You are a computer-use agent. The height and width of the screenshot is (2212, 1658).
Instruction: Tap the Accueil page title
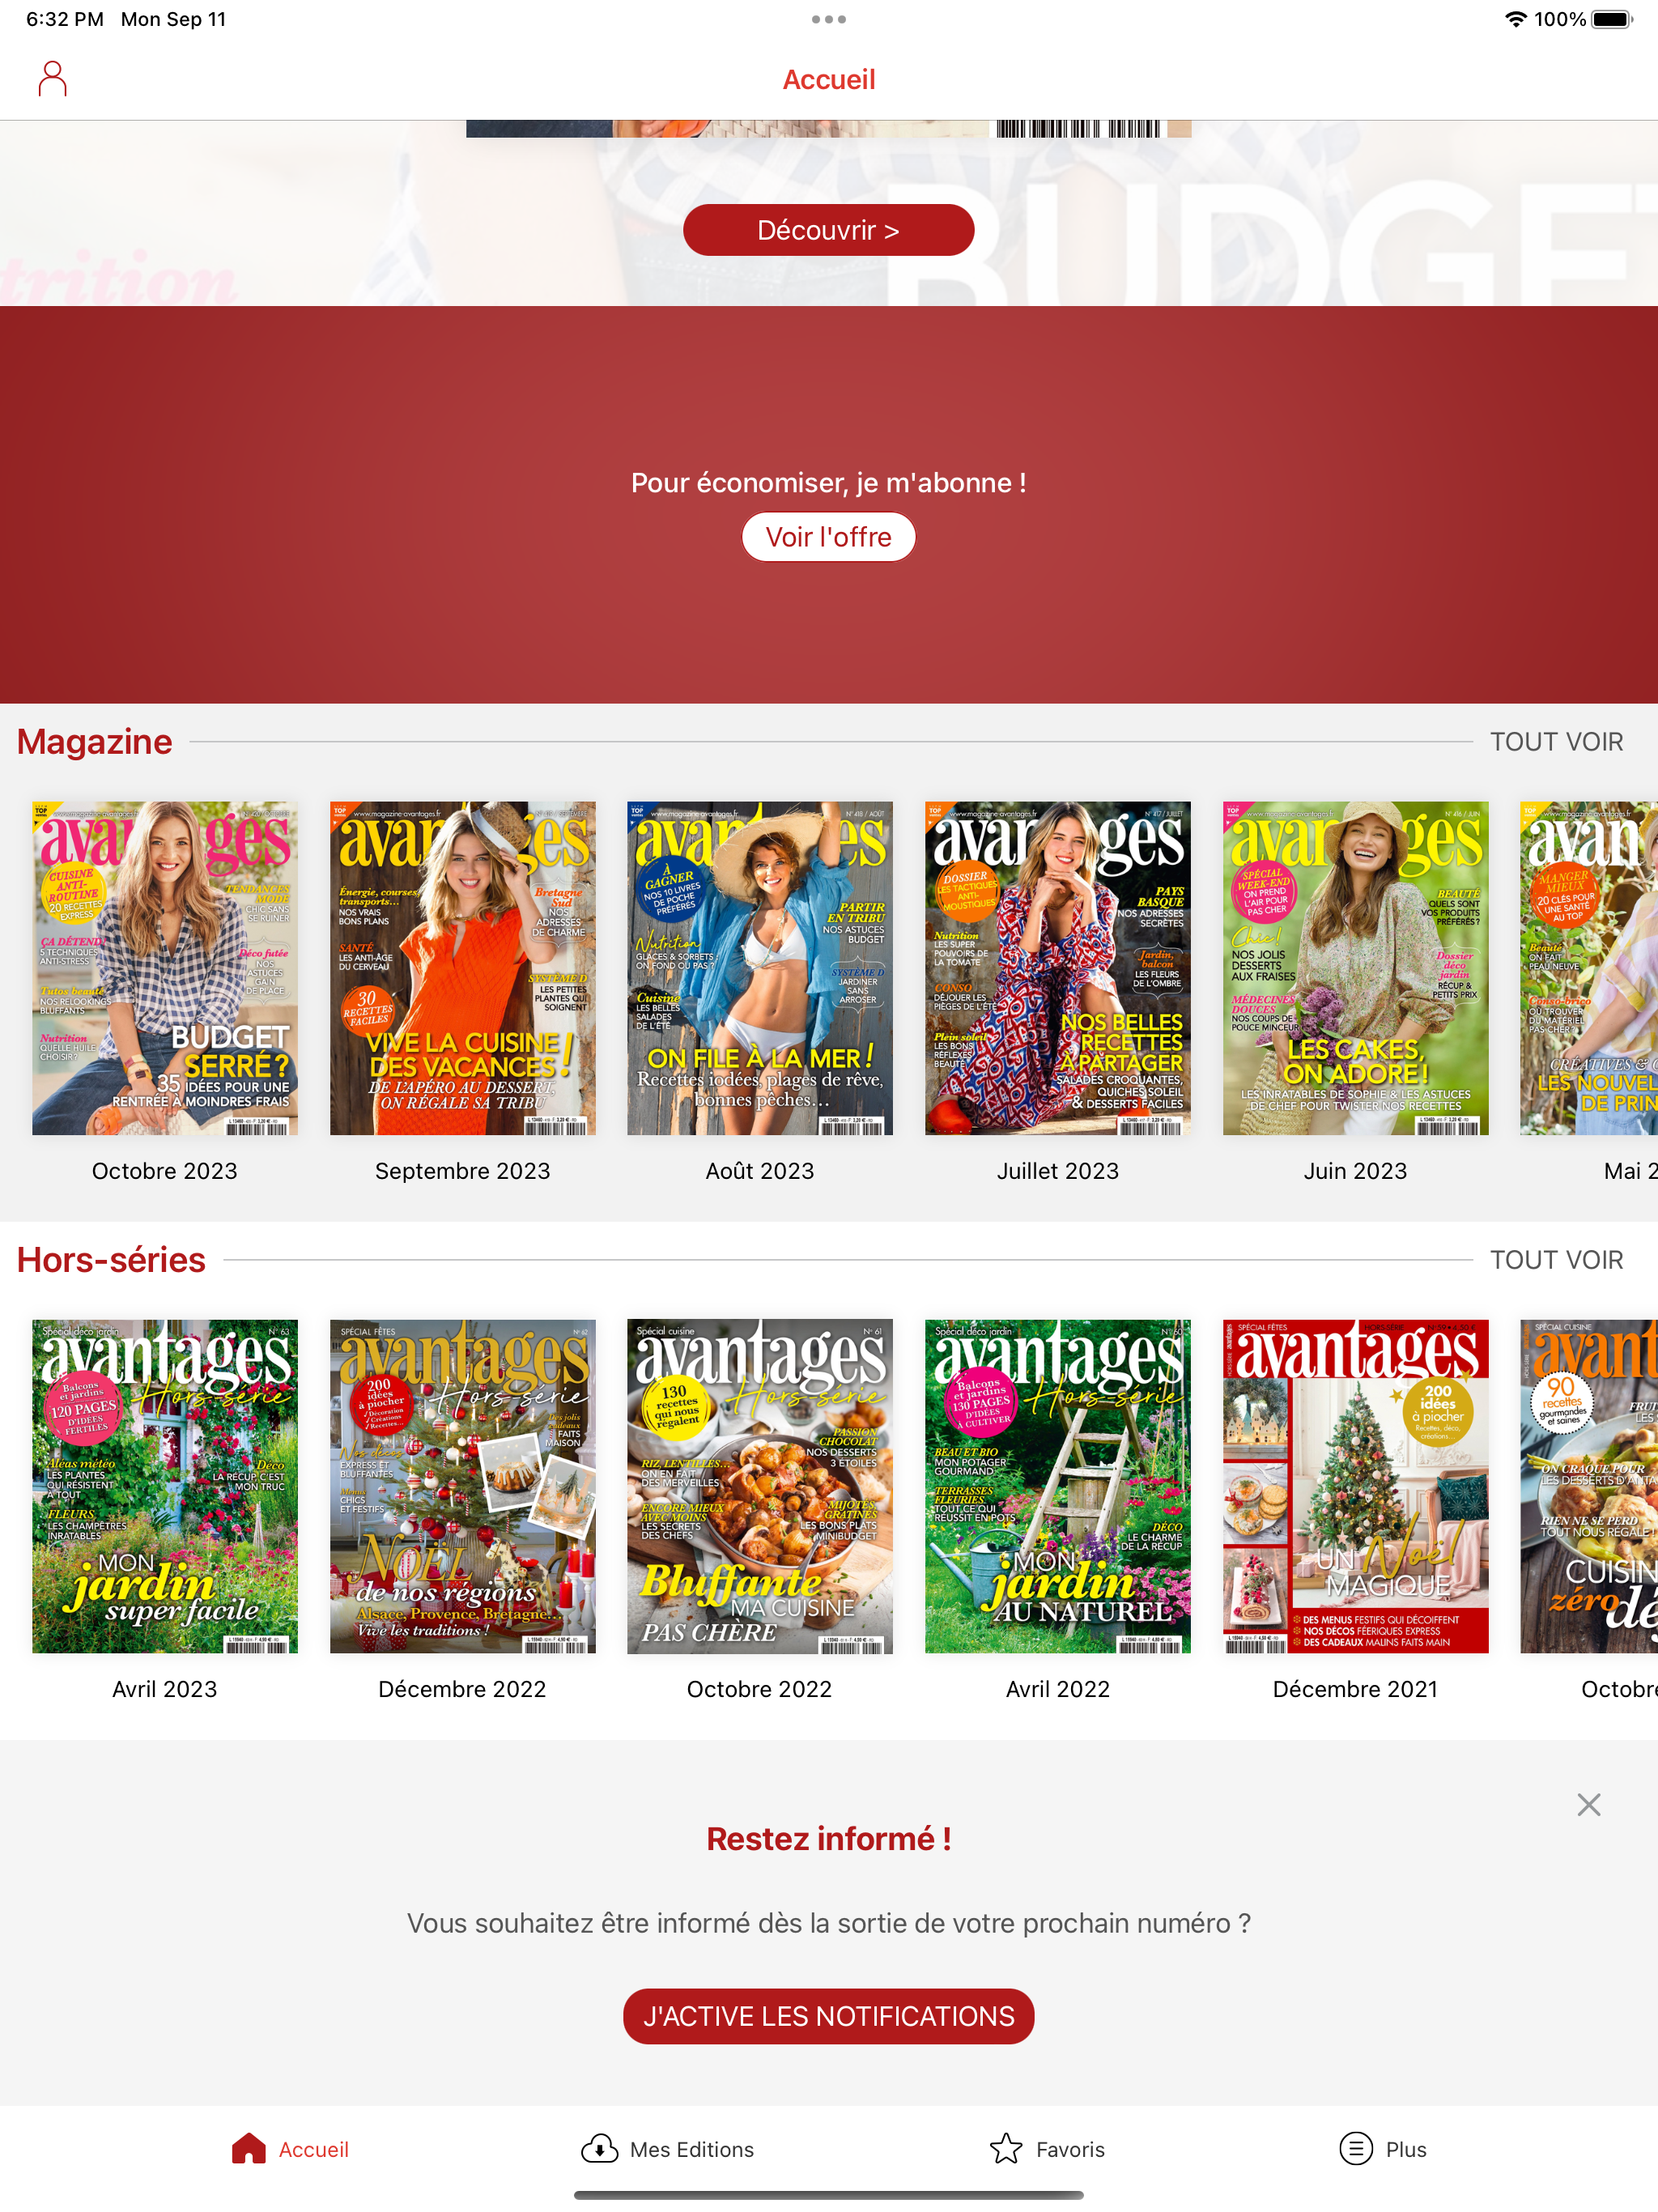click(829, 80)
